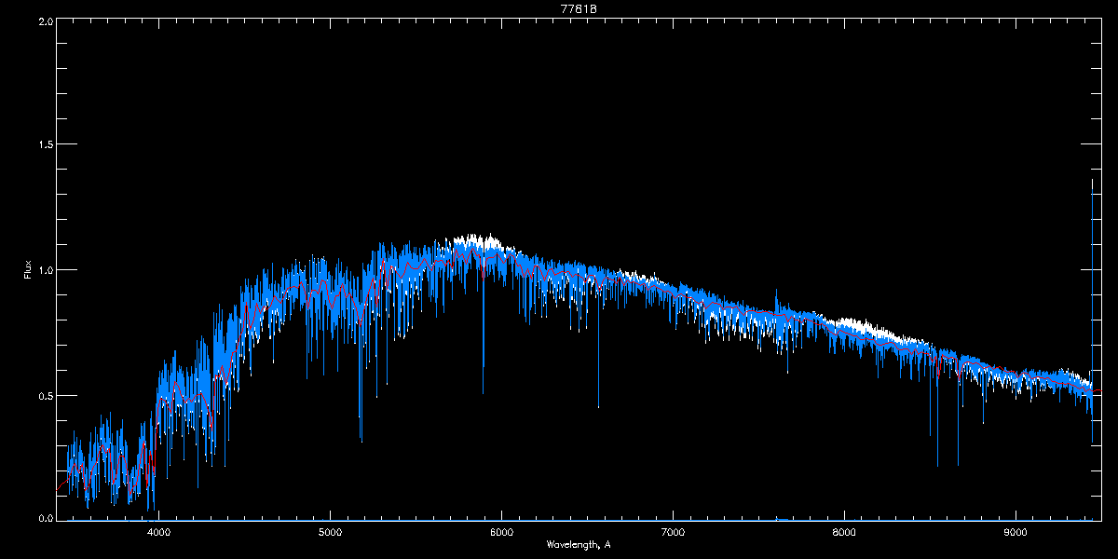1118x559 pixels.
Task: Click the 0.5 flux tick label
Action: 45,395
